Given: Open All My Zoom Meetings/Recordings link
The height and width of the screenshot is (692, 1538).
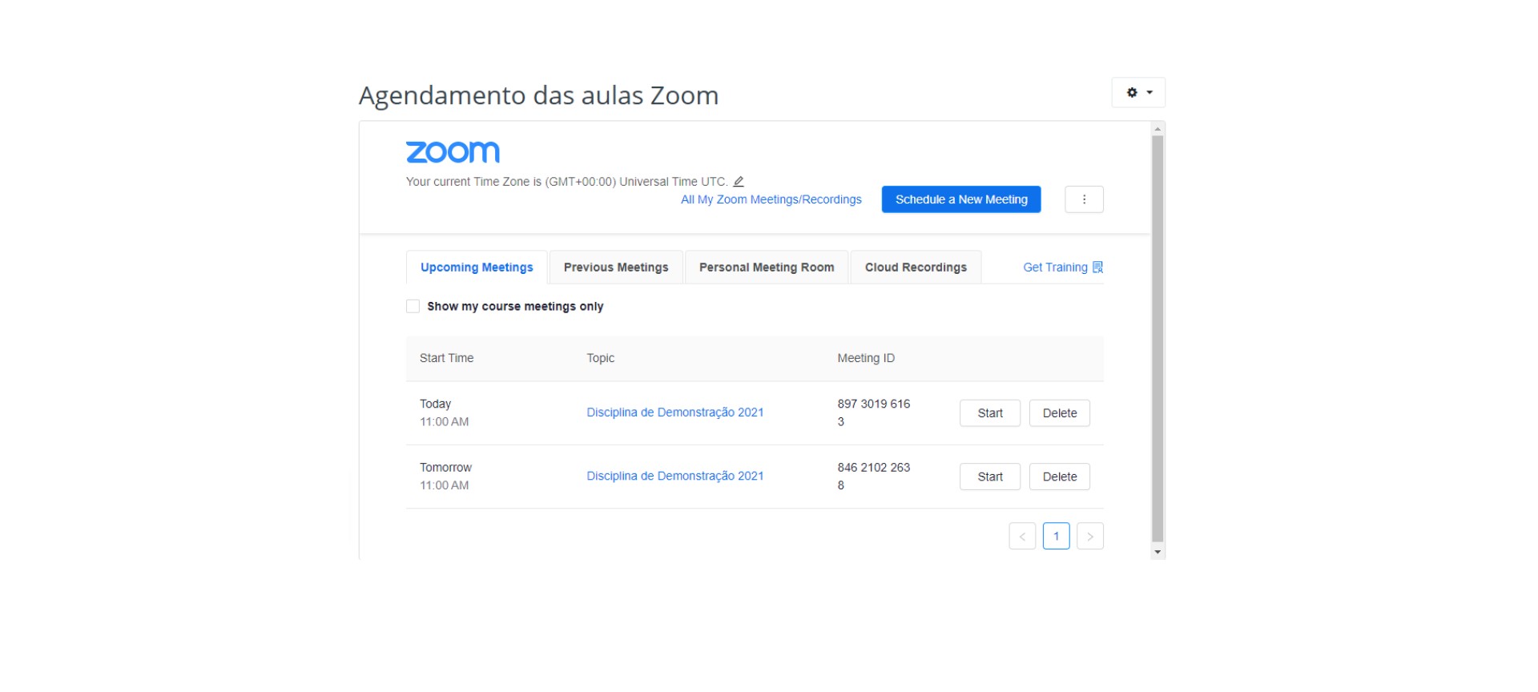Looking at the screenshot, I should pos(771,199).
